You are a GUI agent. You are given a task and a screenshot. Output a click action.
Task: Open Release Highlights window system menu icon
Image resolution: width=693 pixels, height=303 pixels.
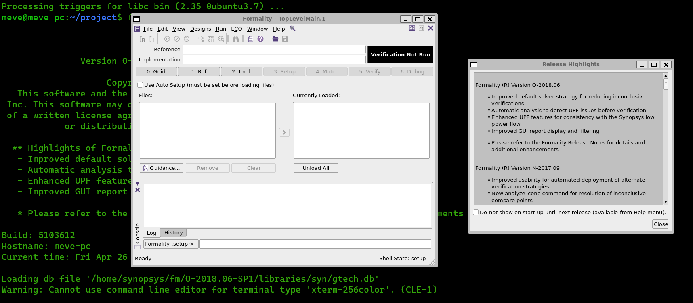tap(474, 65)
